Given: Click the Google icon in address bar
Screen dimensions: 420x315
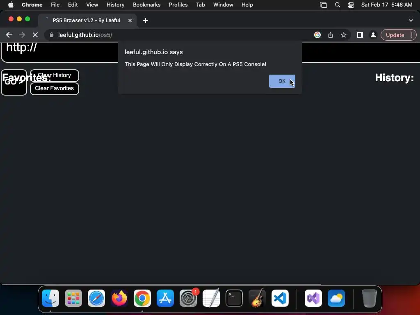Looking at the screenshot, I should coord(317,35).
